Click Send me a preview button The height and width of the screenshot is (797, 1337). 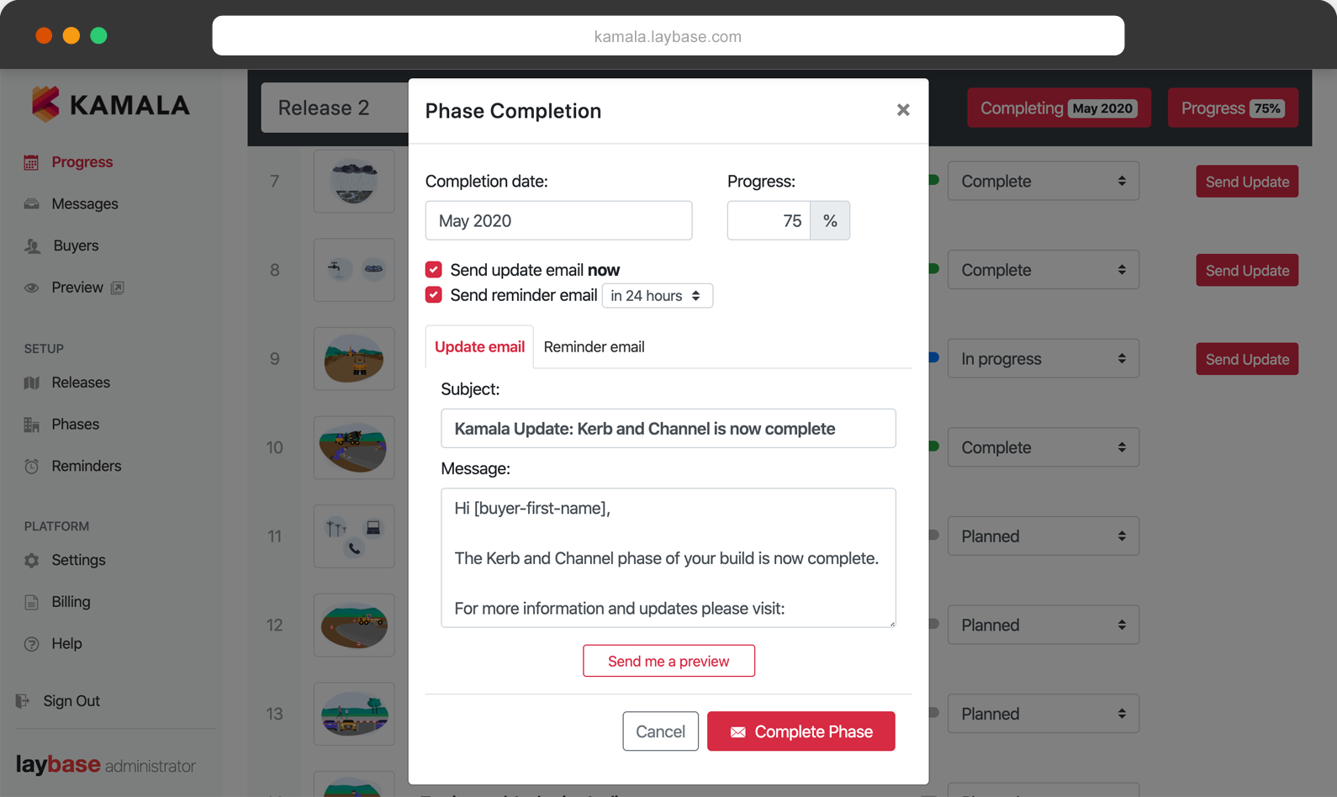click(x=668, y=661)
